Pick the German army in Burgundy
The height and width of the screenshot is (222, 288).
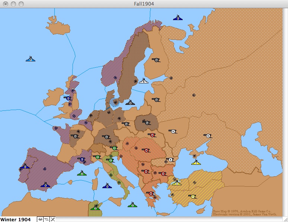pos(75,136)
